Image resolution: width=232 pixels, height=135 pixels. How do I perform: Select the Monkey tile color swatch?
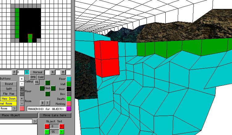pos(68,104)
